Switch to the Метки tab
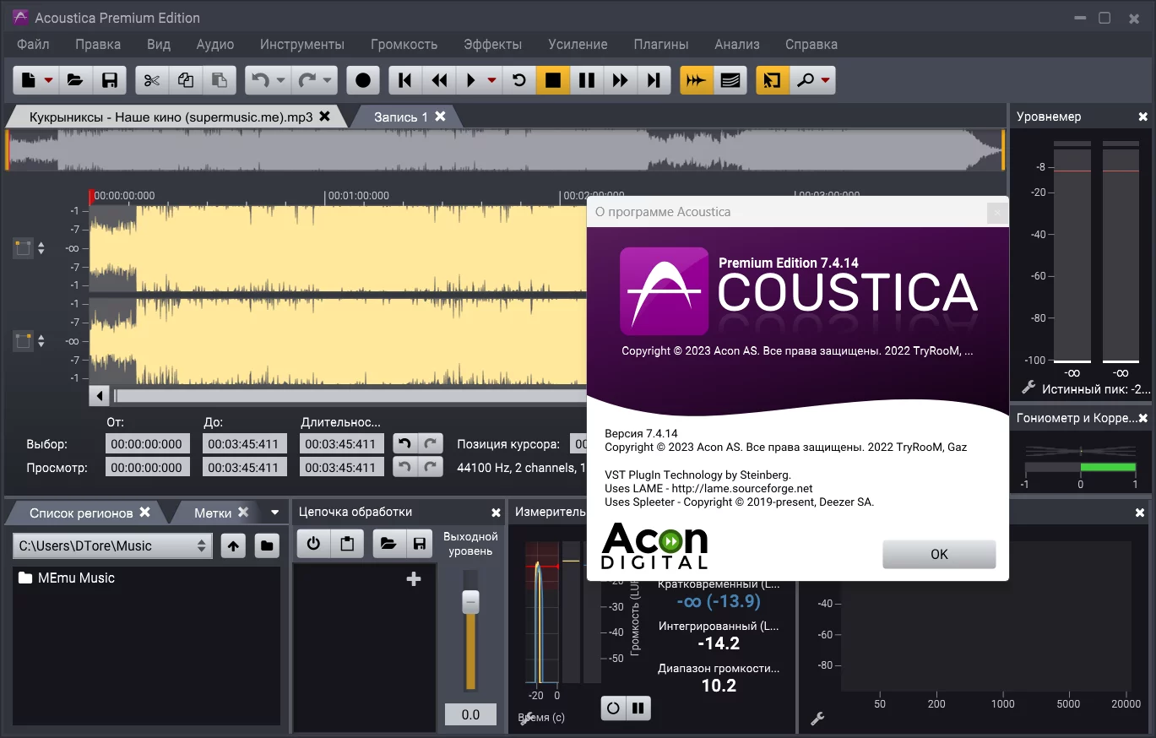The image size is (1156, 738). (x=213, y=513)
